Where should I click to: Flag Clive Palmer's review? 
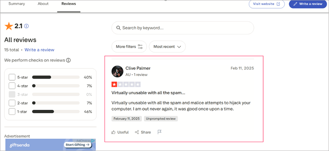point(160,132)
